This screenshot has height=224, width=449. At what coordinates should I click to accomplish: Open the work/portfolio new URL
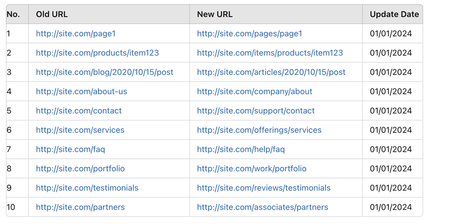point(252,168)
